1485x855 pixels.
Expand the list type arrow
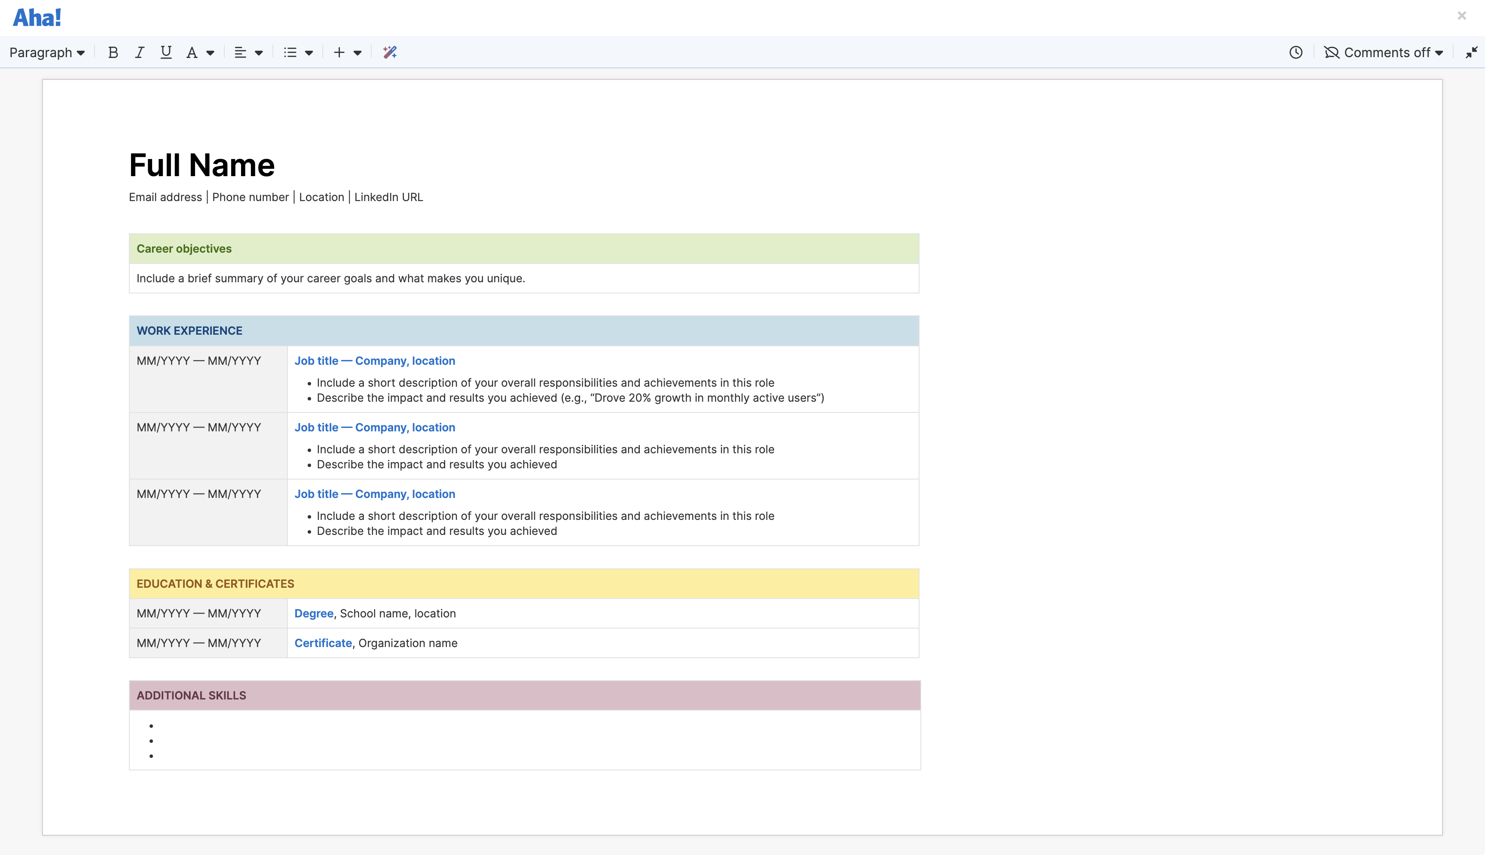309,53
